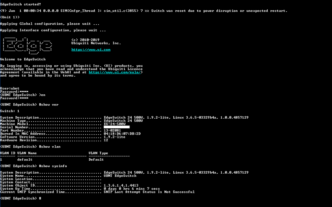Open the ui.com/eula license agreement link

coord(116,72)
